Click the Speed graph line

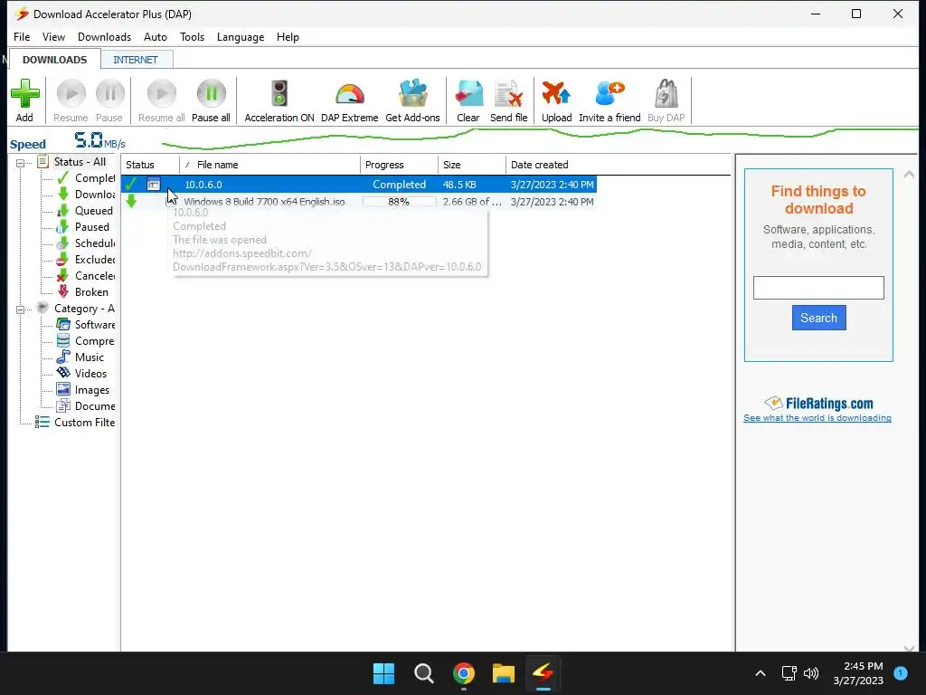(540, 138)
